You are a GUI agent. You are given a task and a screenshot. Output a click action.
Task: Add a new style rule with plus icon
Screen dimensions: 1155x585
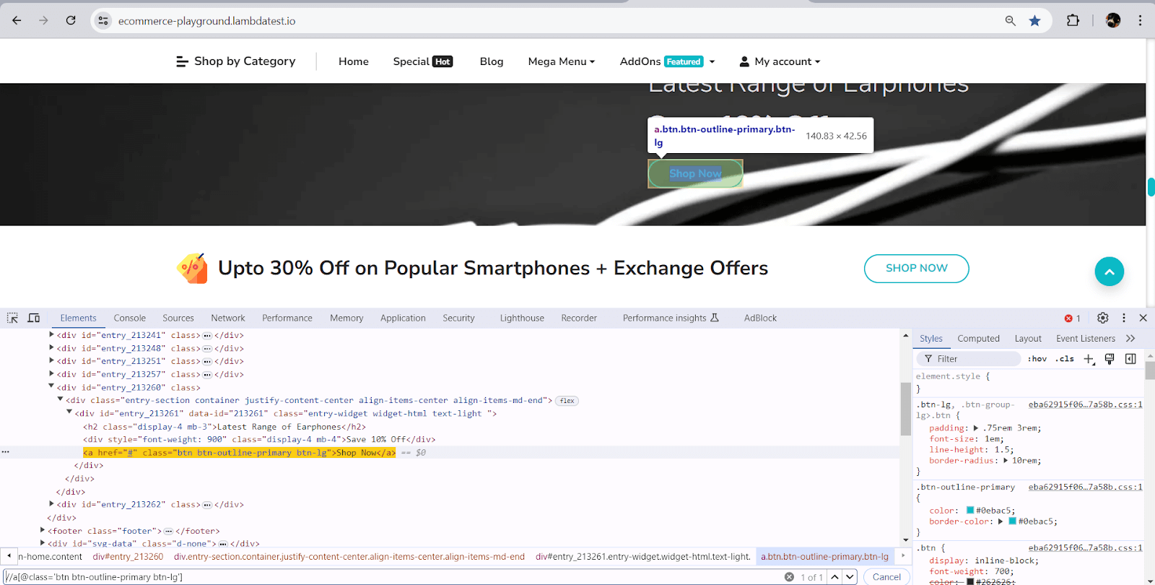(1089, 359)
